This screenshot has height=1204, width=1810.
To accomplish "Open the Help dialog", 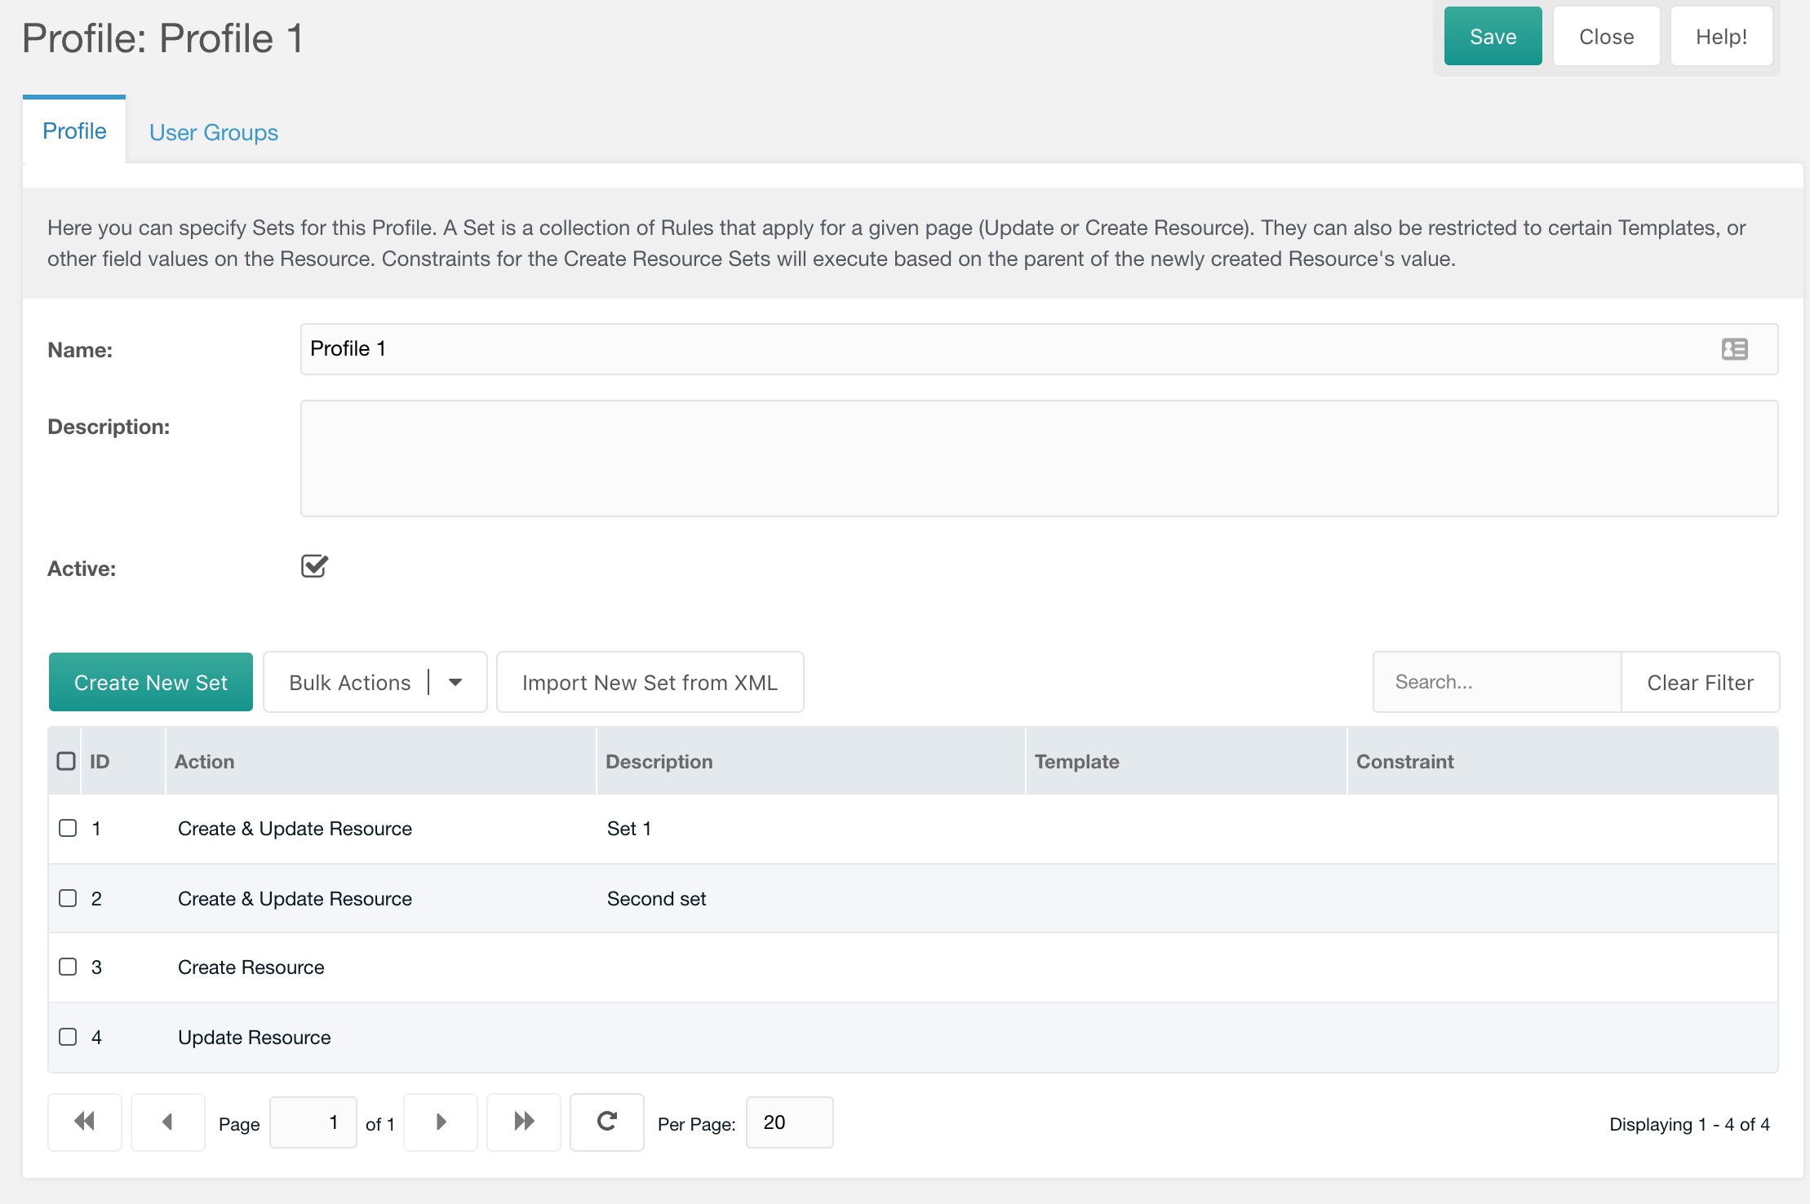I will click(x=1721, y=36).
